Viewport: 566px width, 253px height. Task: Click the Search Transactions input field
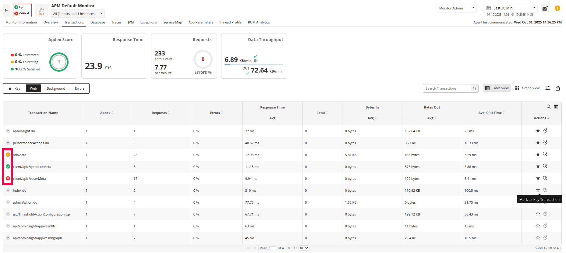pyautogui.click(x=447, y=88)
